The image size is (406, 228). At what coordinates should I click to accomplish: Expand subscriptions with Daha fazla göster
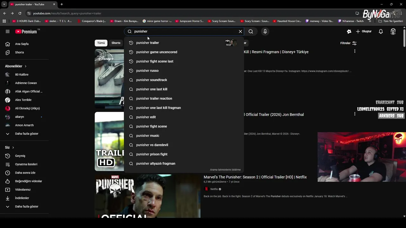pyautogui.click(x=24, y=134)
